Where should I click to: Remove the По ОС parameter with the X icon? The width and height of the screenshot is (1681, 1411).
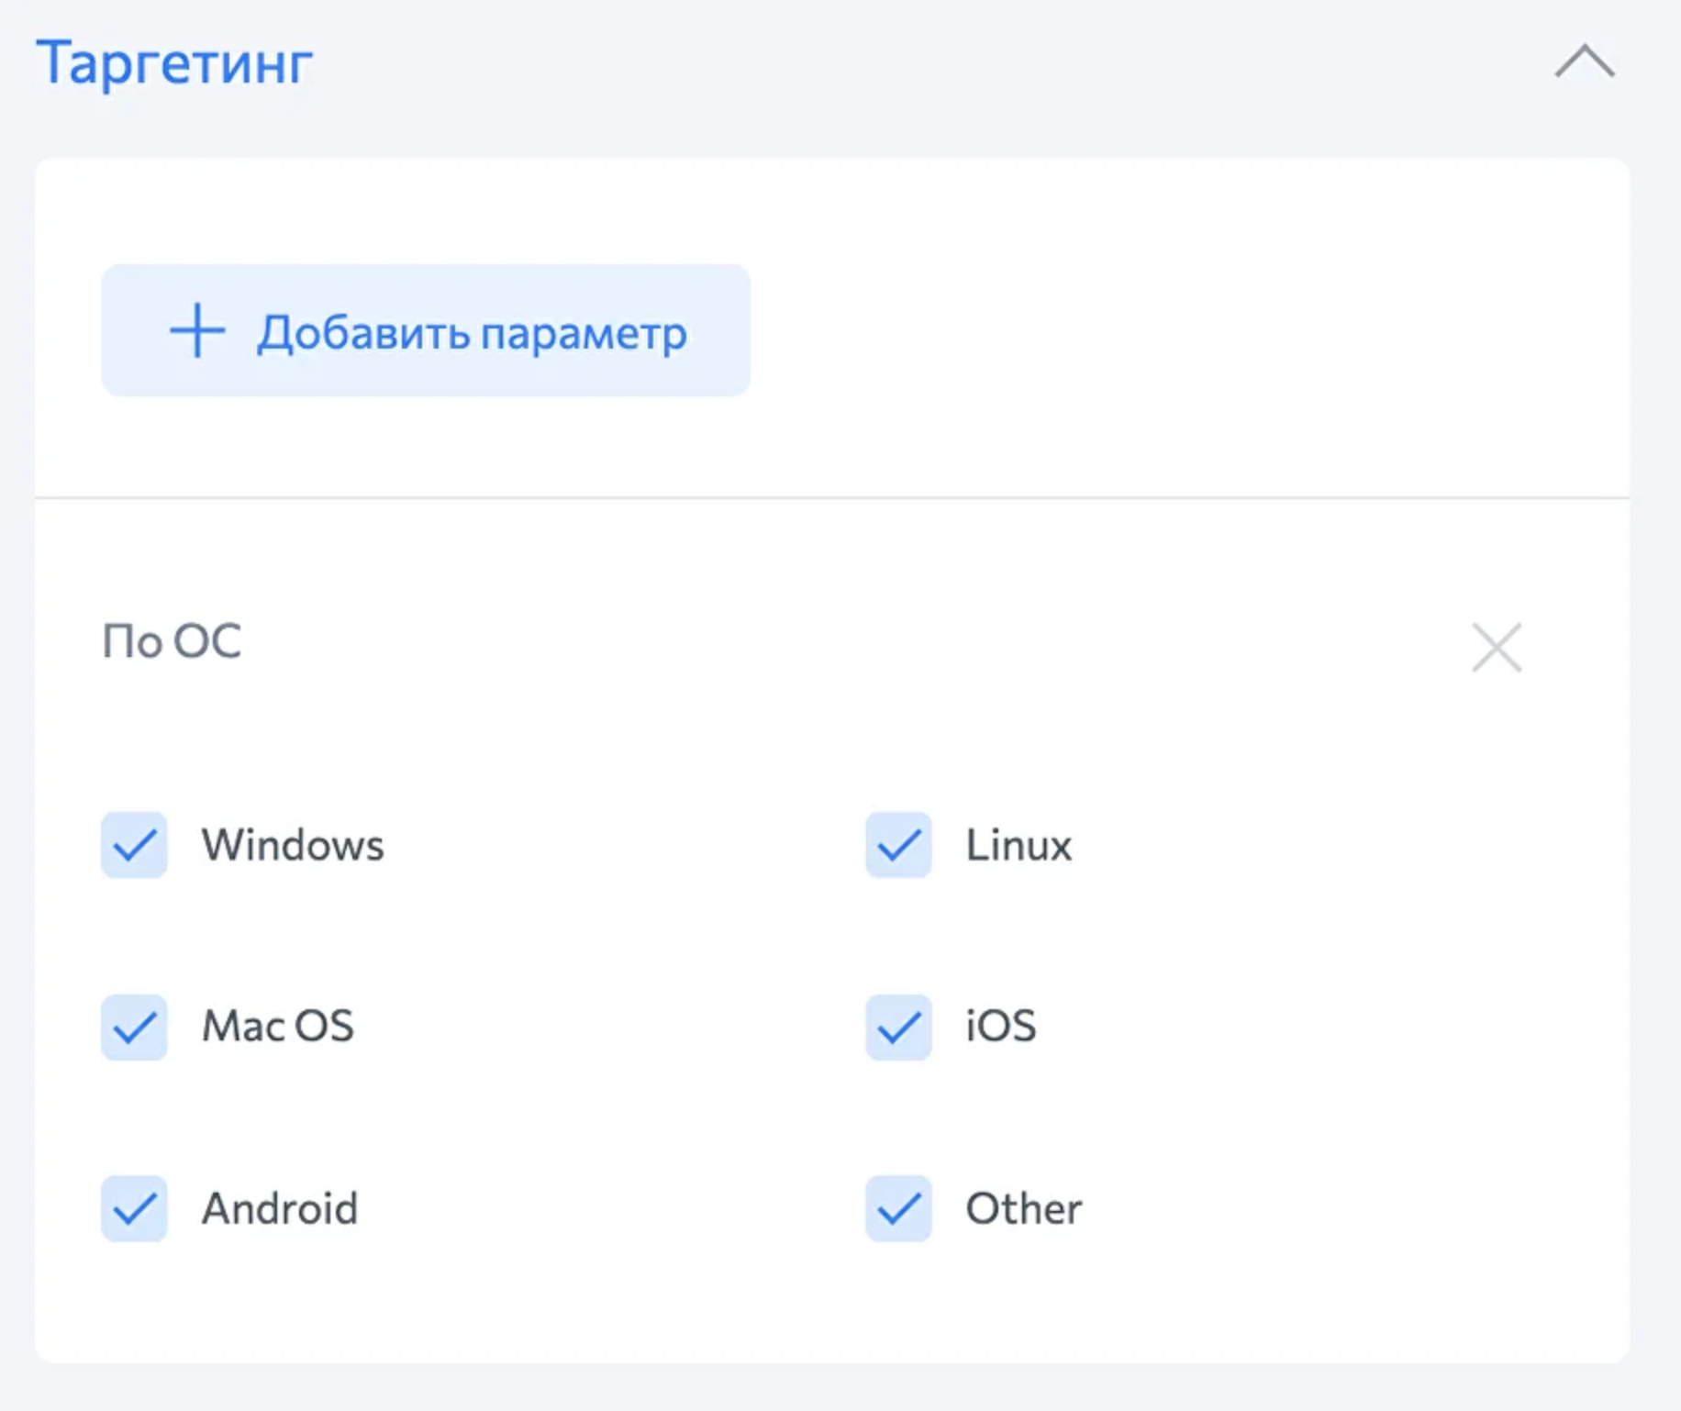(x=1497, y=648)
